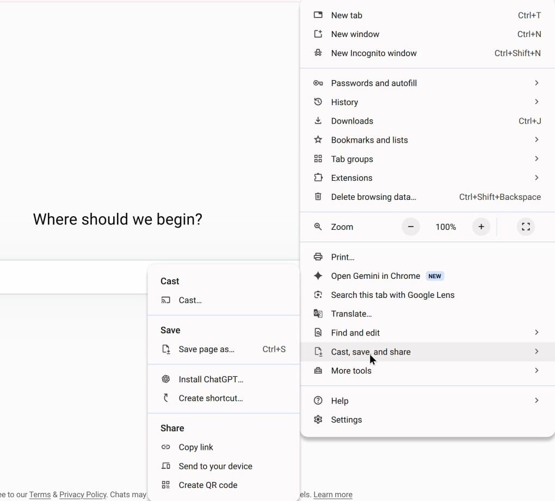Open the Privacy Policy link
The height and width of the screenshot is (501, 555).
(83, 494)
